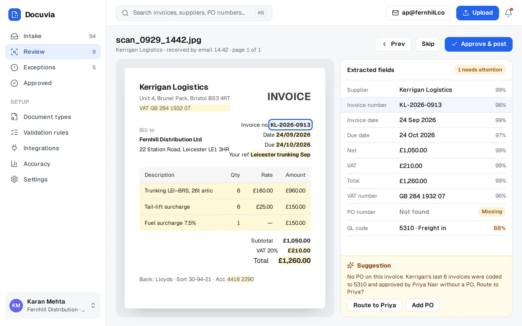
Task: Click the Upload button
Action: click(x=477, y=13)
